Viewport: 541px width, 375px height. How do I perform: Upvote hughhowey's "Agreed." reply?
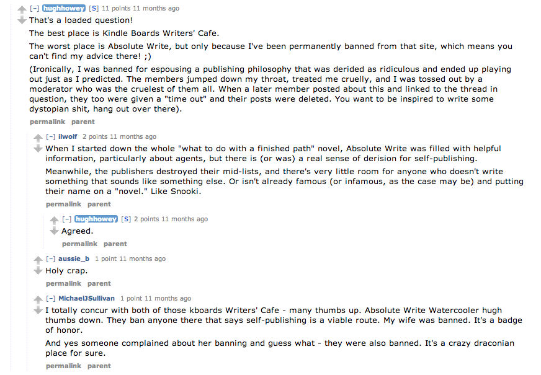(x=54, y=220)
